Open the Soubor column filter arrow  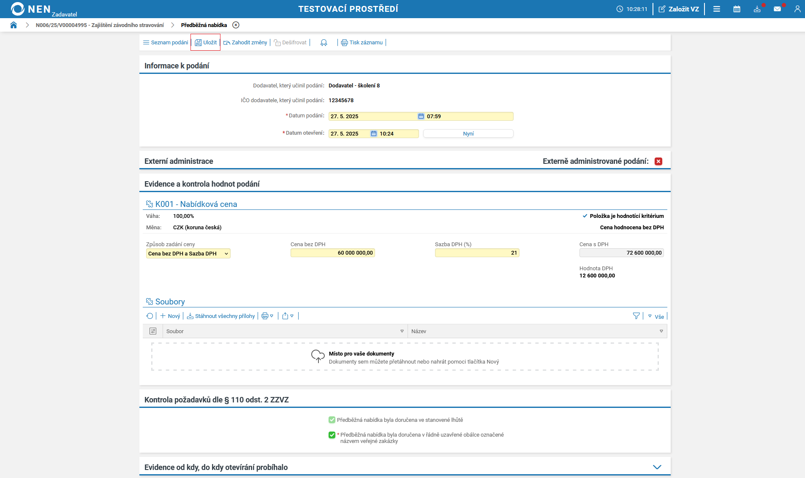[402, 331]
